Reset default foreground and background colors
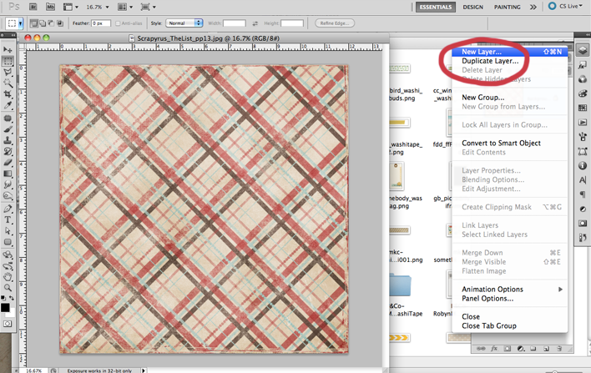 pos(3,298)
